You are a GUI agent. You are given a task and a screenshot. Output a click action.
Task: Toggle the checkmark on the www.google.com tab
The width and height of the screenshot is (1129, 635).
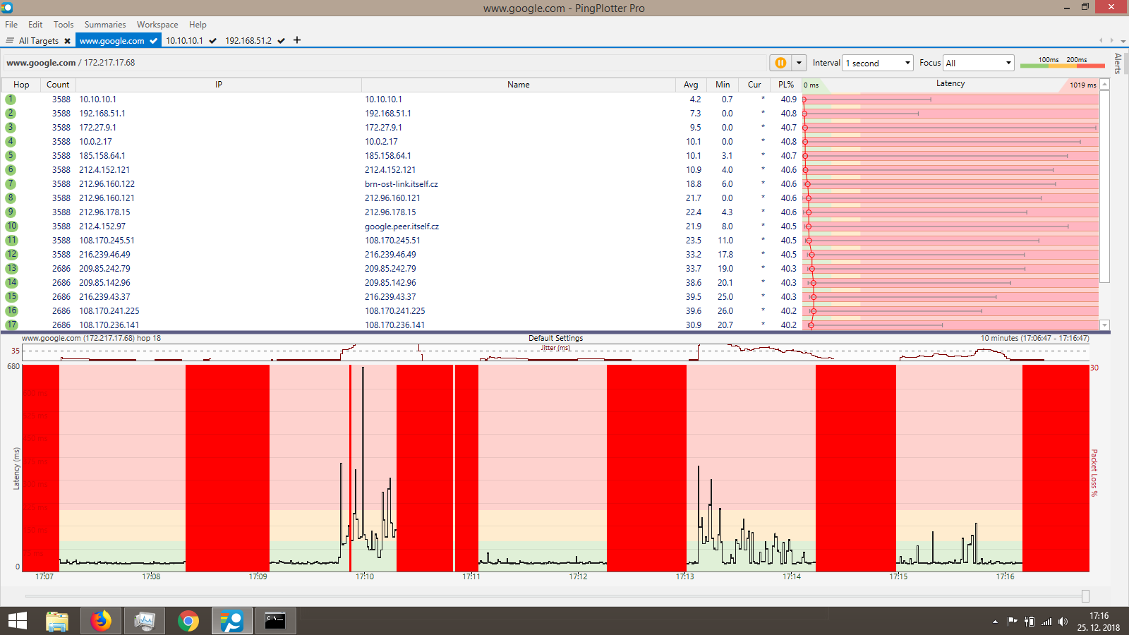(x=153, y=41)
